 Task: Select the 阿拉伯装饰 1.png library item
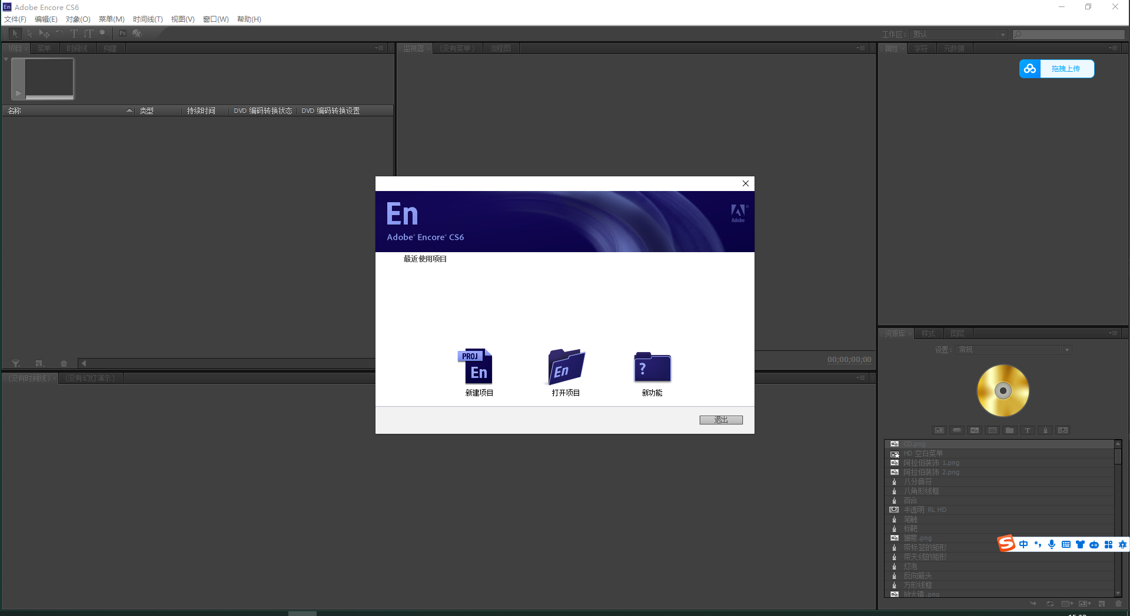point(999,463)
